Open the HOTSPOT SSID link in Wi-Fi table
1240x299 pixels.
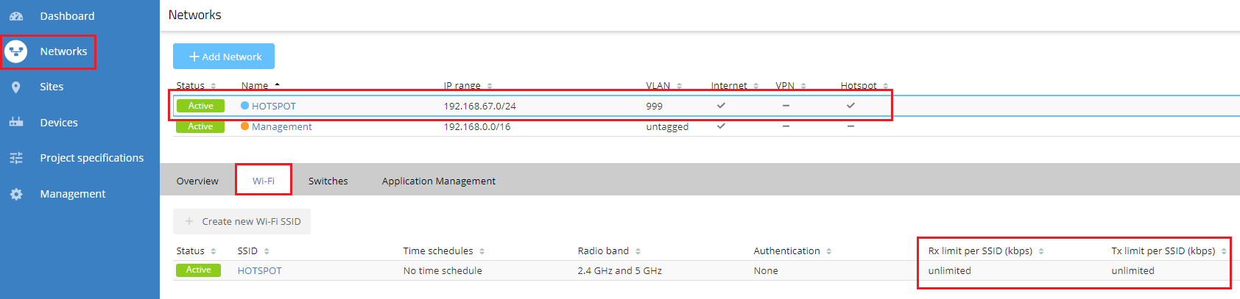pyautogui.click(x=259, y=271)
